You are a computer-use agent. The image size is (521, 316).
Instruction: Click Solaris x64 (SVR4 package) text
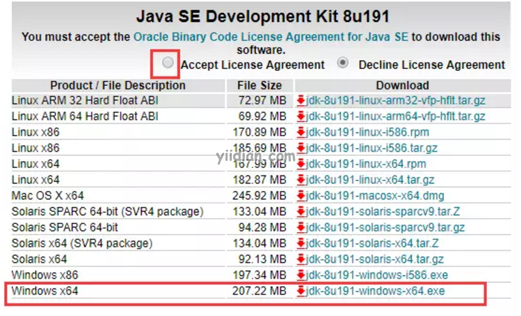point(82,243)
